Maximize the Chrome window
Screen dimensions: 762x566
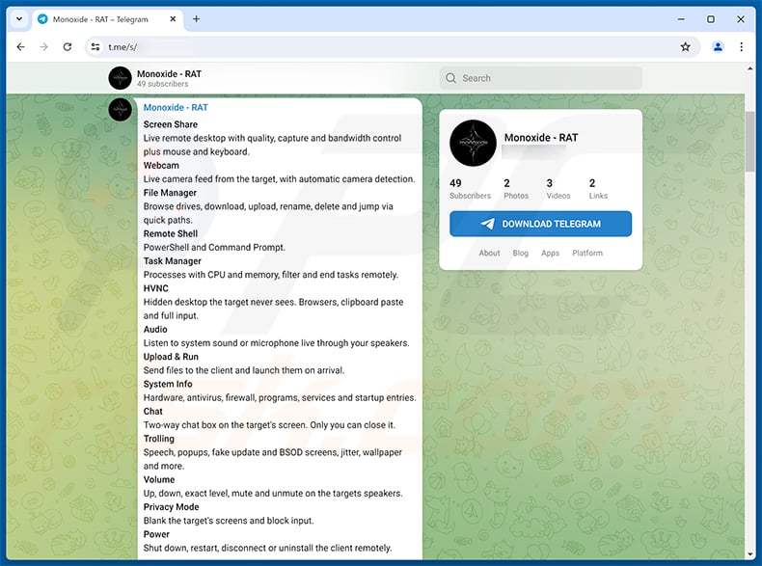(711, 19)
